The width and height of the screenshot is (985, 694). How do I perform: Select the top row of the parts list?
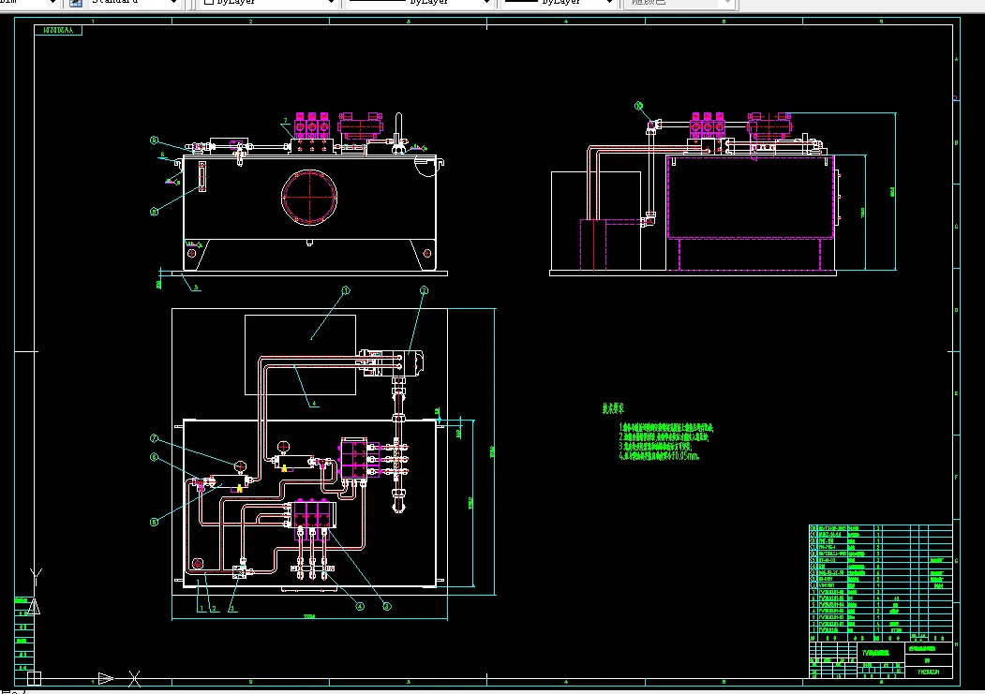[881, 528]
